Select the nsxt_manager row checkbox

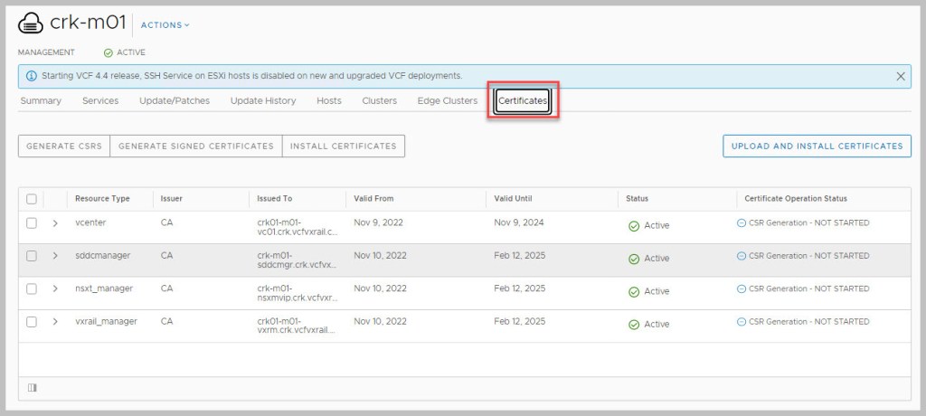[32, 289]
